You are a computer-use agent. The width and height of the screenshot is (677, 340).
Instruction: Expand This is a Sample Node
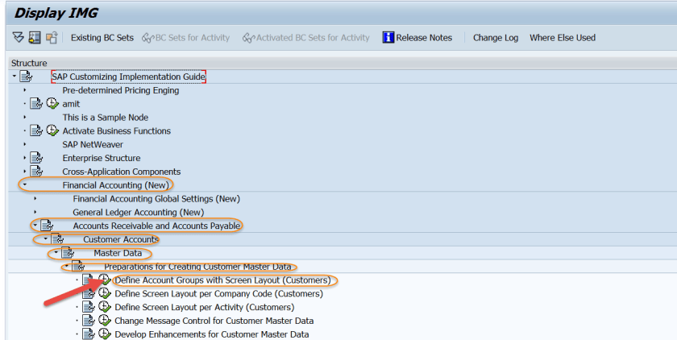tap(25, 117)
